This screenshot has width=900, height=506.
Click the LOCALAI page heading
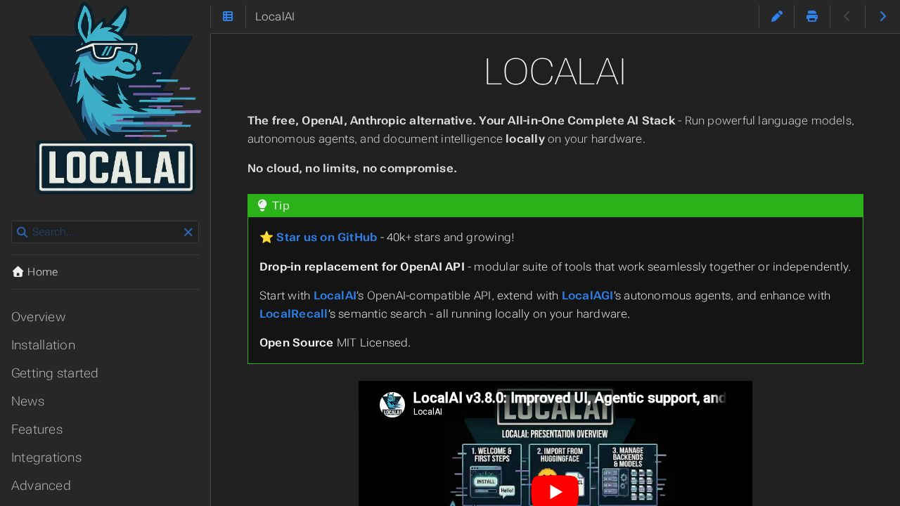[555, 72]
